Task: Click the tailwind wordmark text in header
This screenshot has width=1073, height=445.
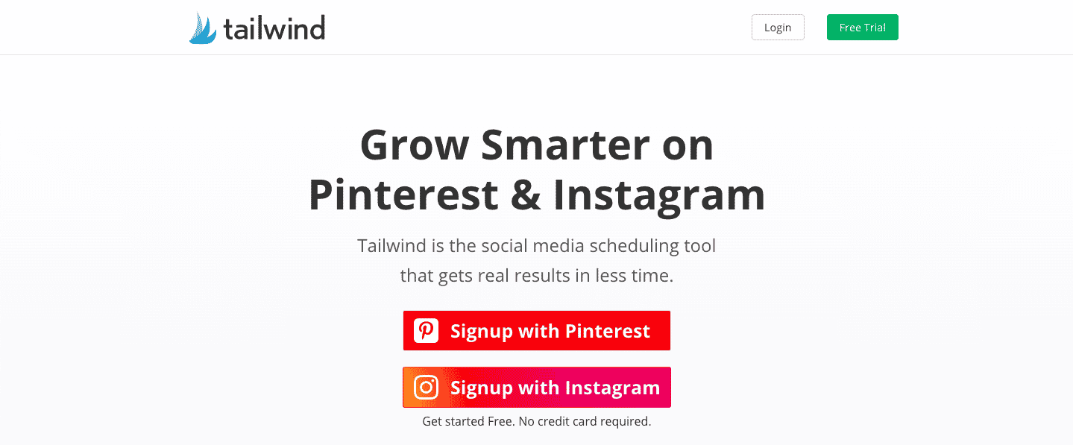Action: pyautogui.click(x=274, y=28)
